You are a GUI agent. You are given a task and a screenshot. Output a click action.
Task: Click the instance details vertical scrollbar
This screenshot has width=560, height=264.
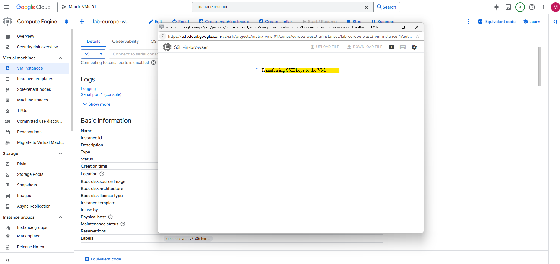[x=540, y=67]
